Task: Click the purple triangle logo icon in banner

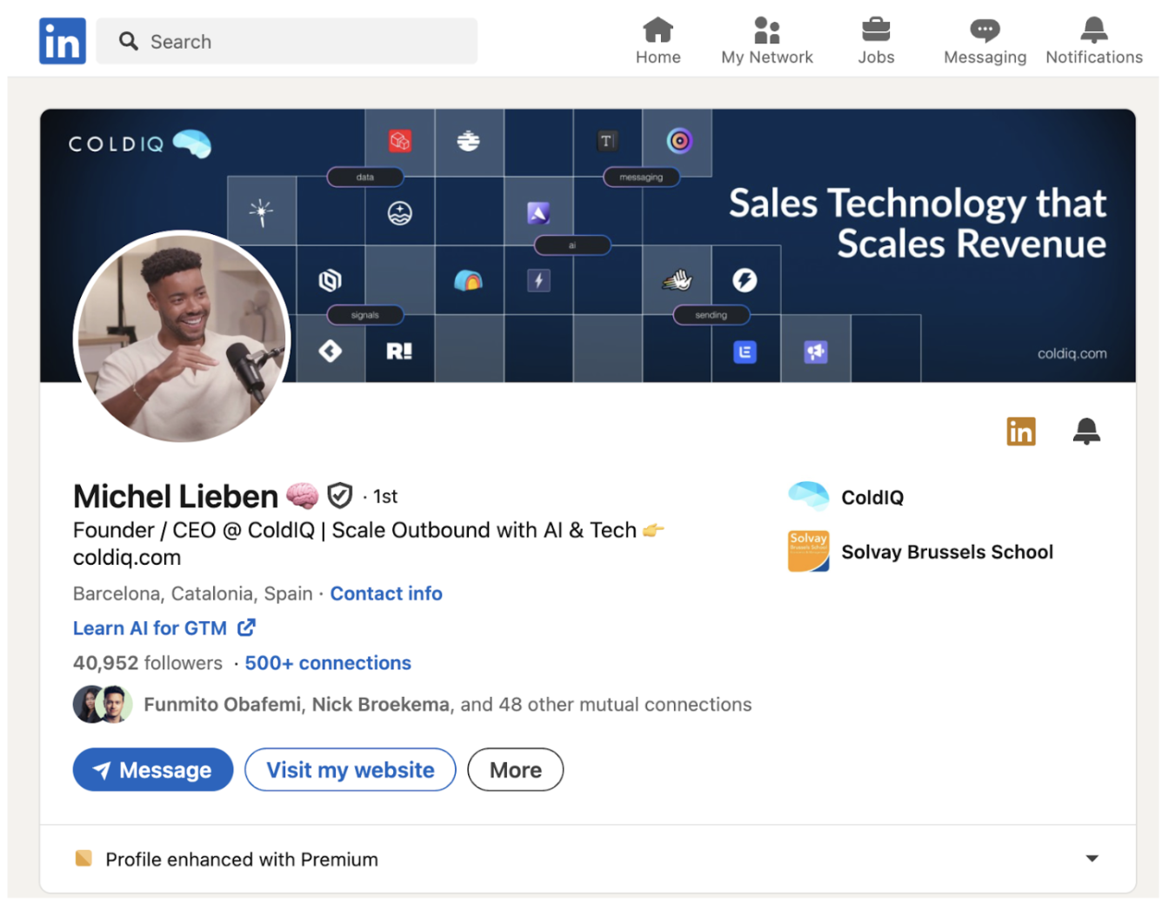Action: pyautogui.click(x=538, y=212)
